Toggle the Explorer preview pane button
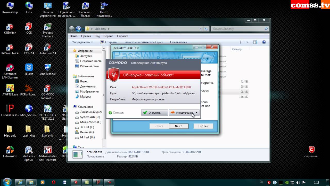 [255, 42]
